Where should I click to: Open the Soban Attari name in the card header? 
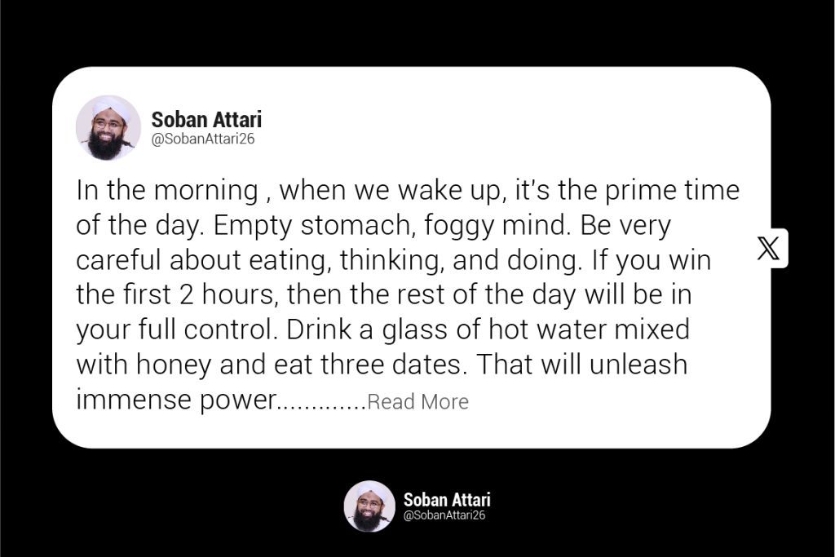(206, 120)
